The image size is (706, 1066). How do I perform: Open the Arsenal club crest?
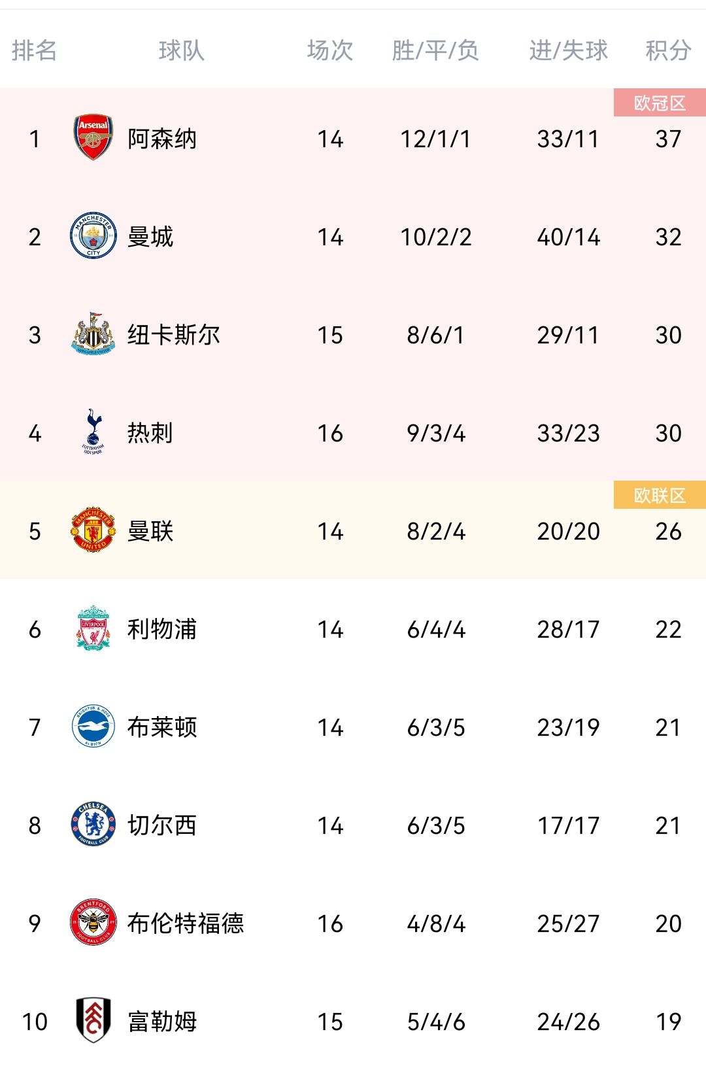click(93, 138)
